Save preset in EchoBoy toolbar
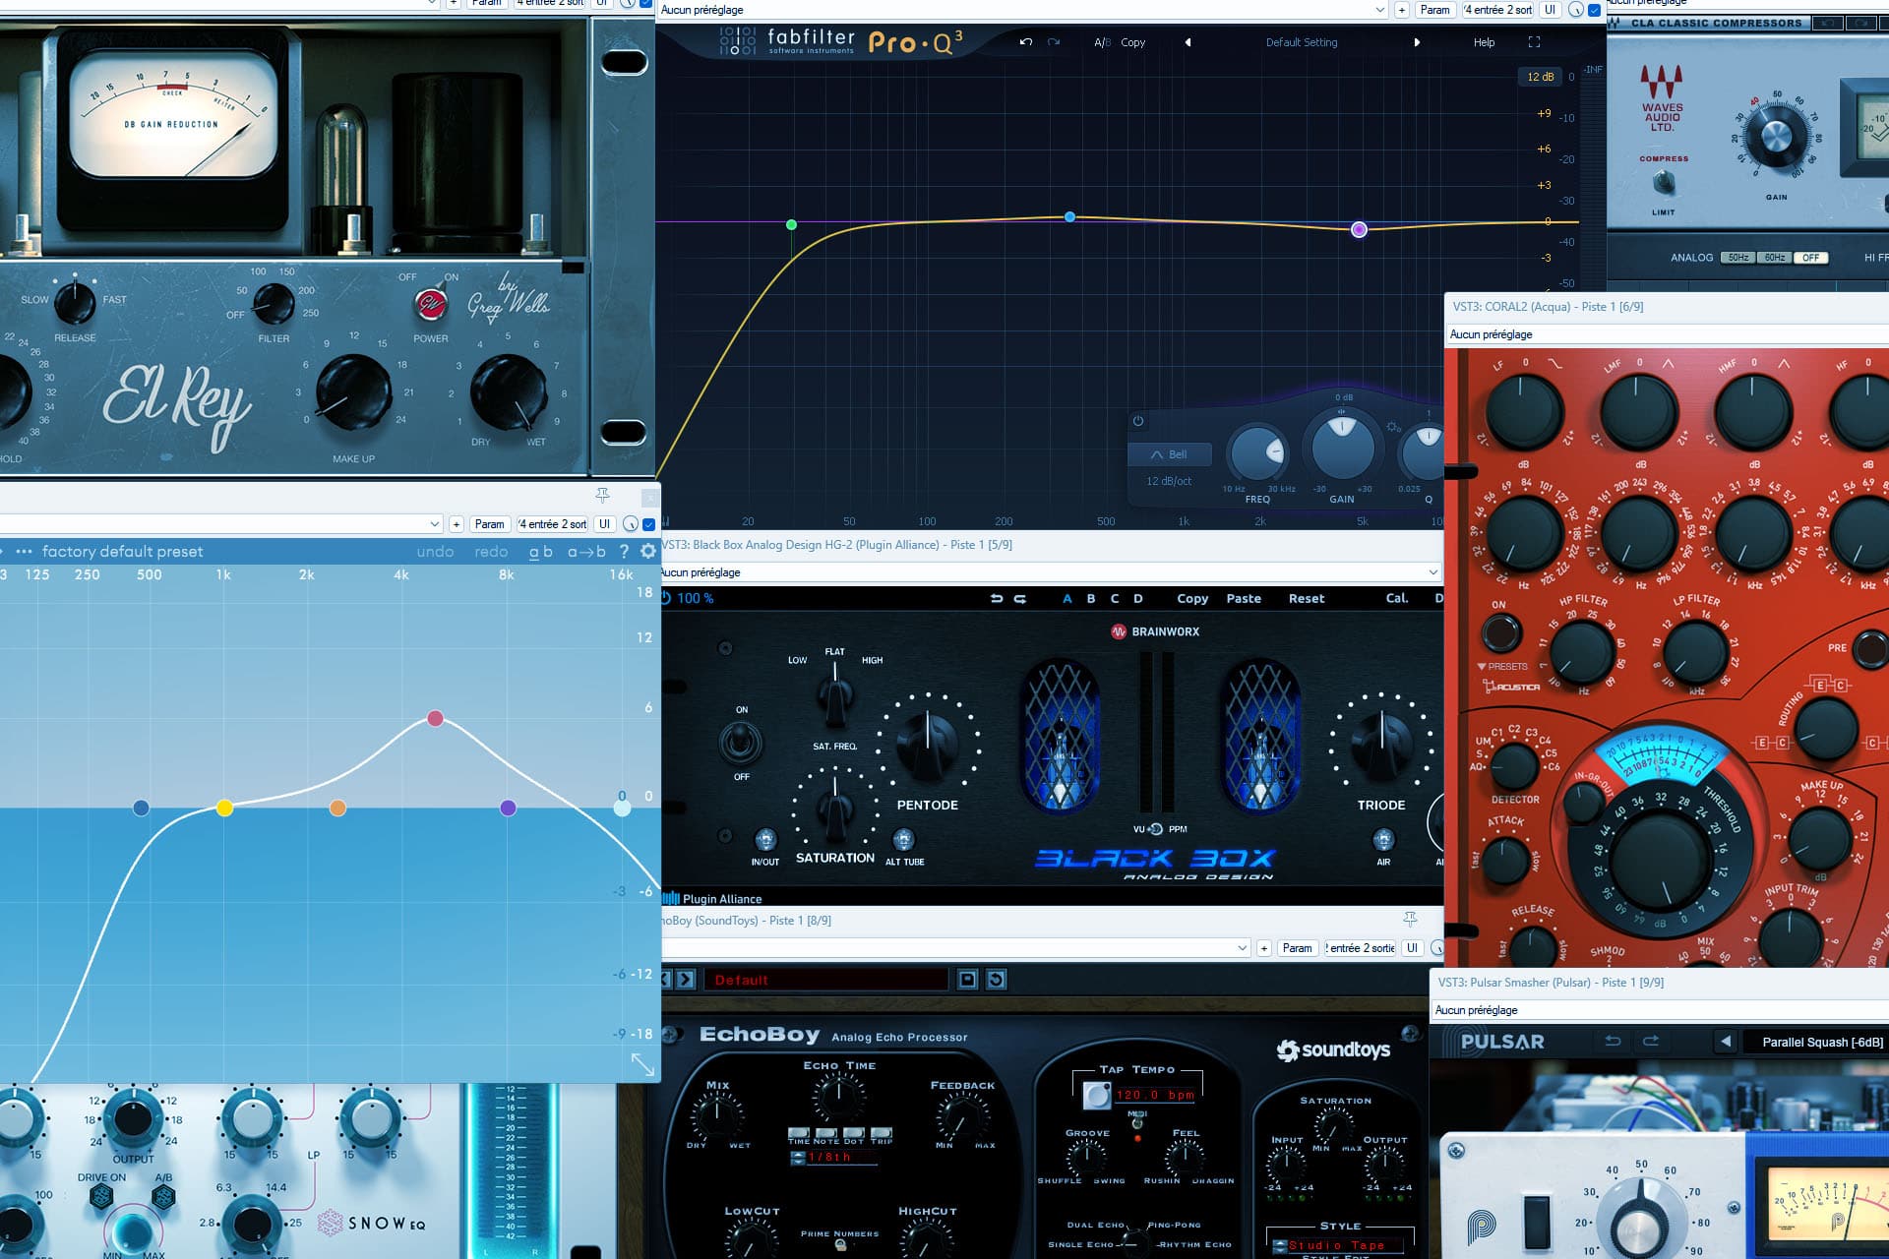Screen dimensions: 1889x1259 [x=967, y=980]
